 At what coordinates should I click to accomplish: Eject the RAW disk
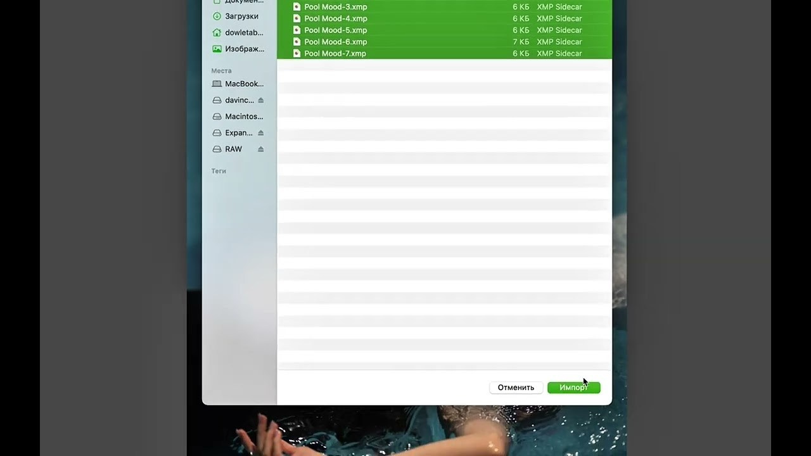click(260, 149)
